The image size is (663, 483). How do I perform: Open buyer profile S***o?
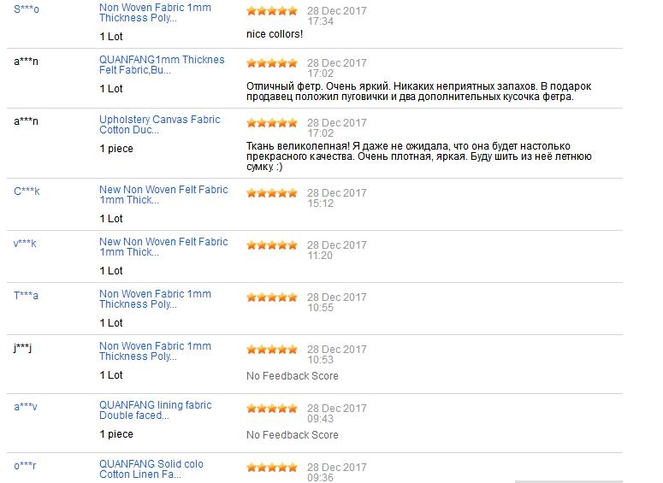(x=27, y=9)
